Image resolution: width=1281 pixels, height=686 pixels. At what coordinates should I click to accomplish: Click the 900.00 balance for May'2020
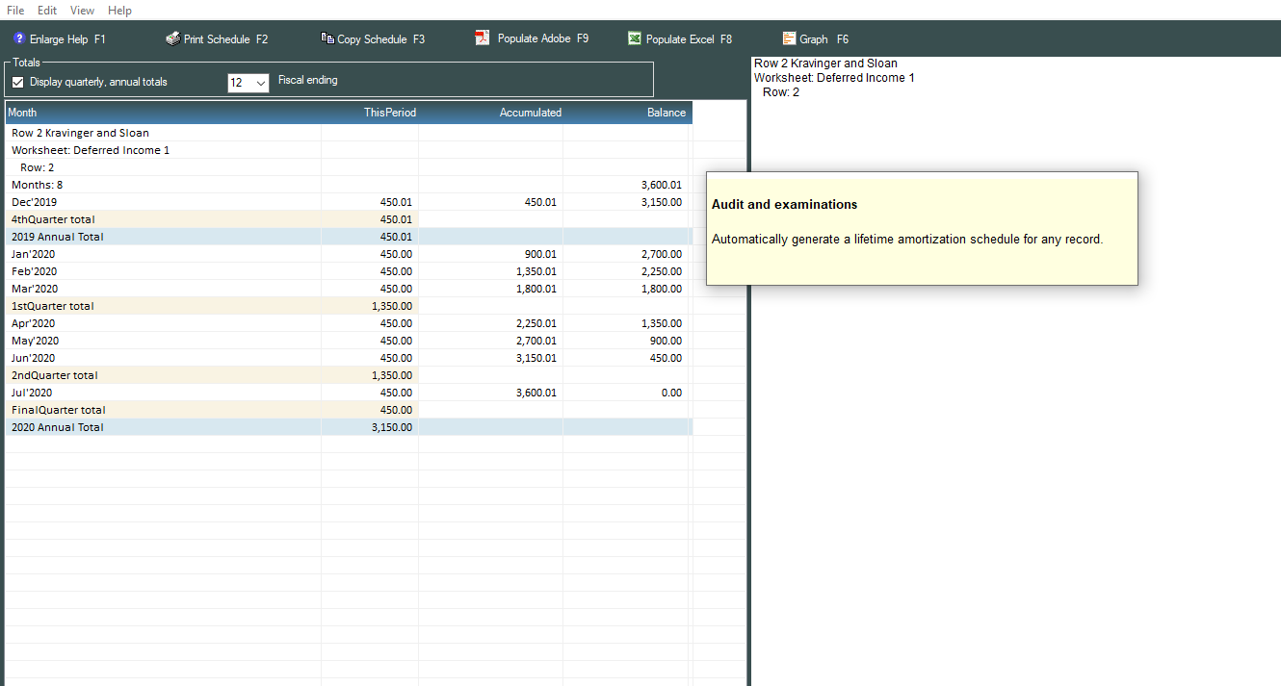click(x=665, y=341)
